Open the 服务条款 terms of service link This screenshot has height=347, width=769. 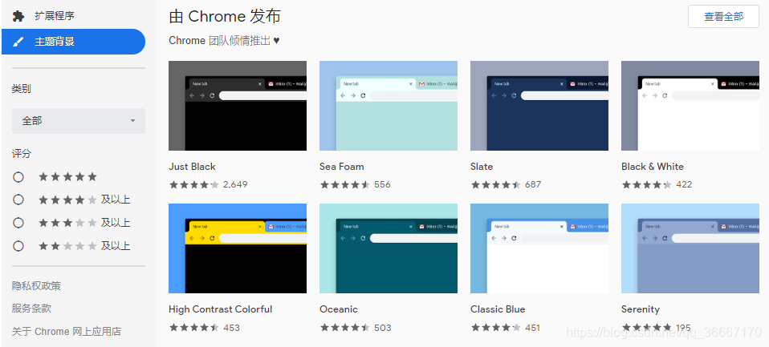31,309
